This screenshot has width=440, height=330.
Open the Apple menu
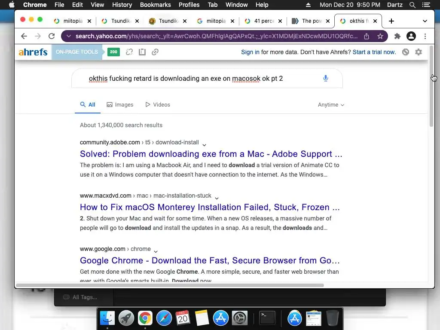click(12, 5)
